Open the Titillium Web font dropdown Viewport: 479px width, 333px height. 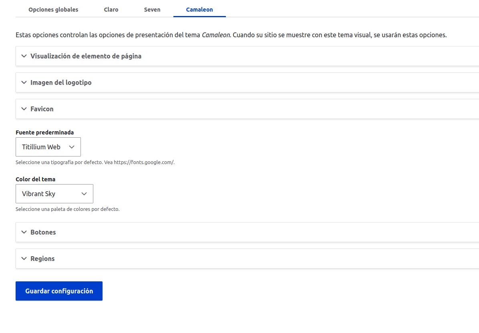click(x=48, y=147)
